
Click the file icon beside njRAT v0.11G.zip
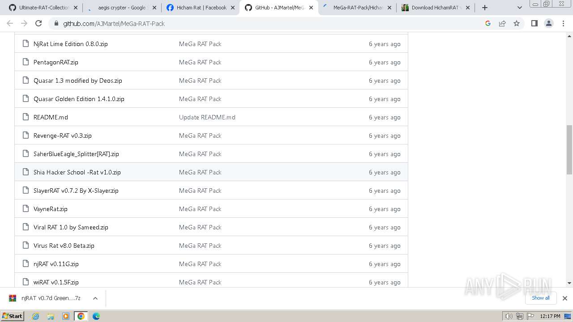click(26, 264)
